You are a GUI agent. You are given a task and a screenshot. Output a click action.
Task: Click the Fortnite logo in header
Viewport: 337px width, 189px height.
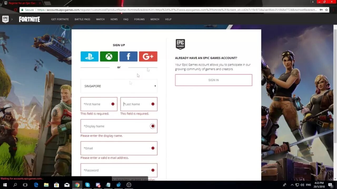(29, 19)
